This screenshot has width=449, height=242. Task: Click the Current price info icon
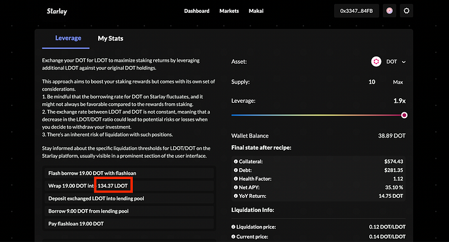coord(233,237)
